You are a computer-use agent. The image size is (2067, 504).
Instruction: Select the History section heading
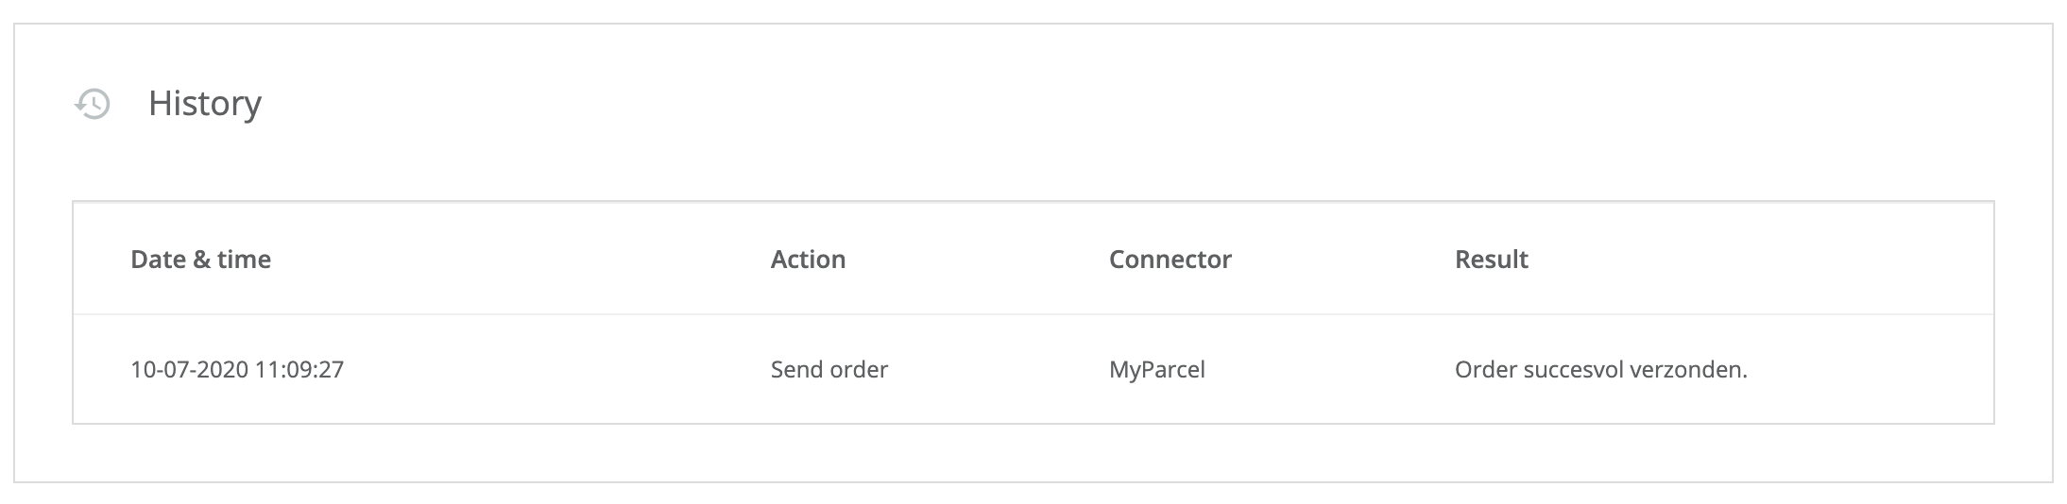(x=204, y=103)
